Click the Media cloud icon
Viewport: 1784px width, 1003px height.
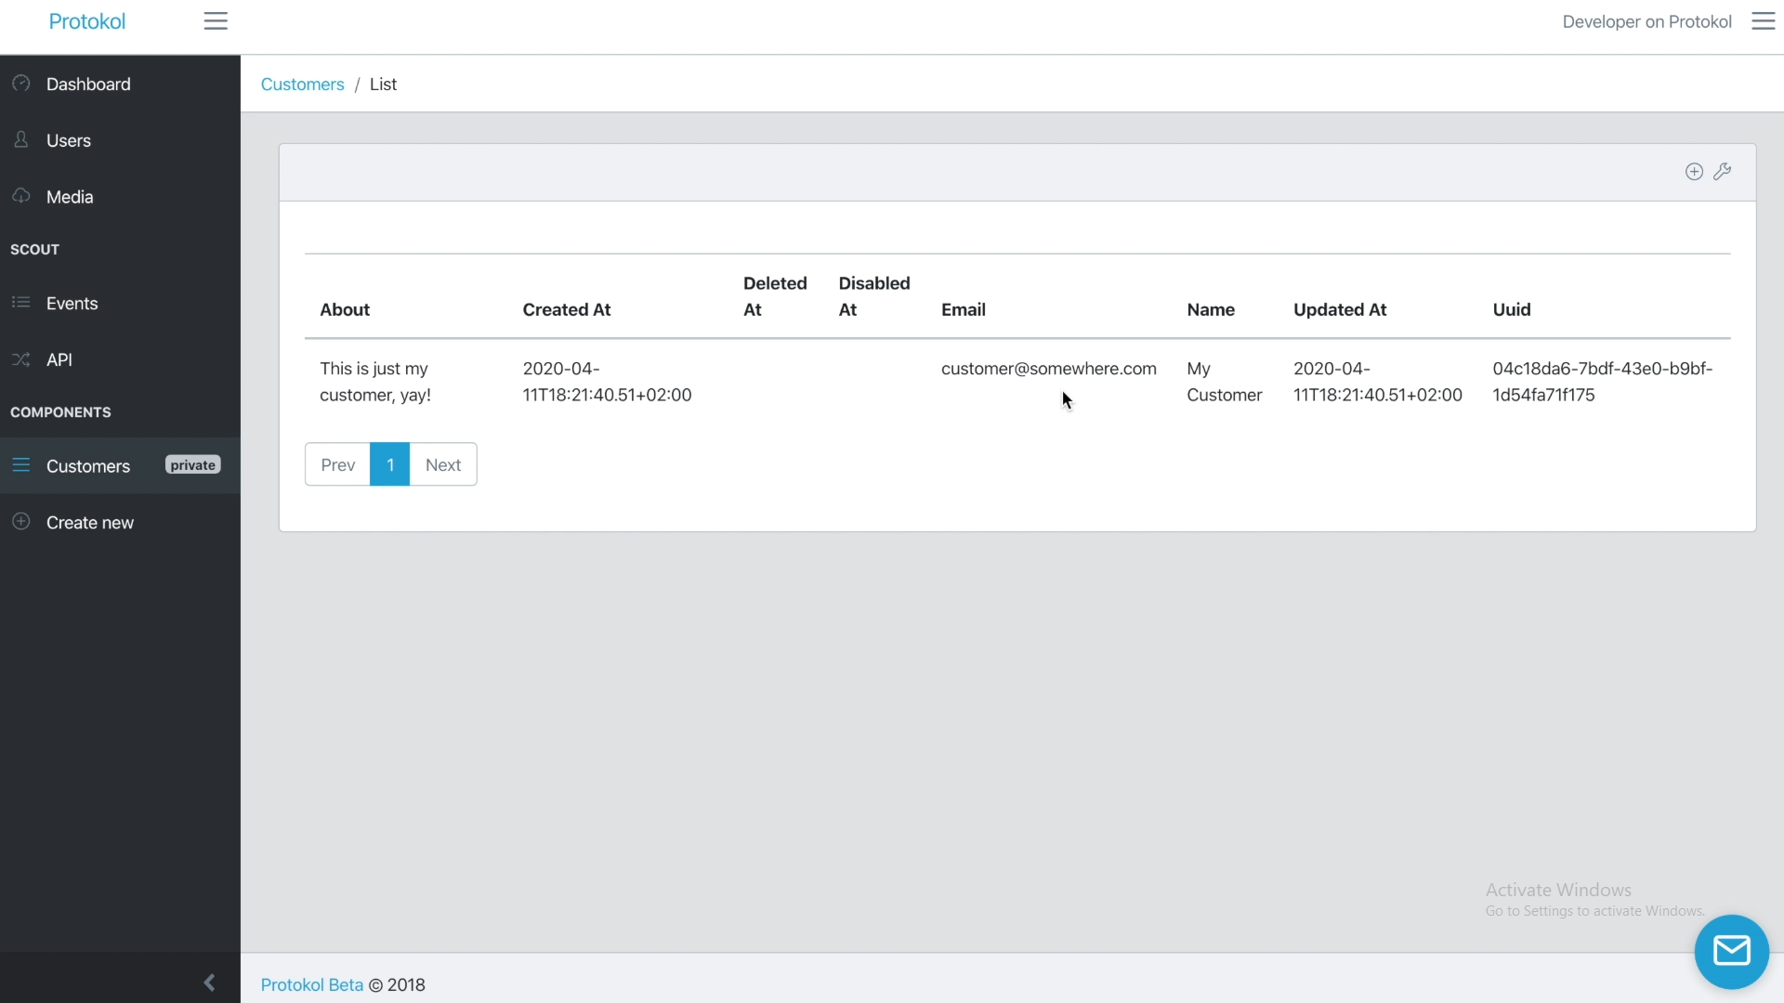point(21,196)
